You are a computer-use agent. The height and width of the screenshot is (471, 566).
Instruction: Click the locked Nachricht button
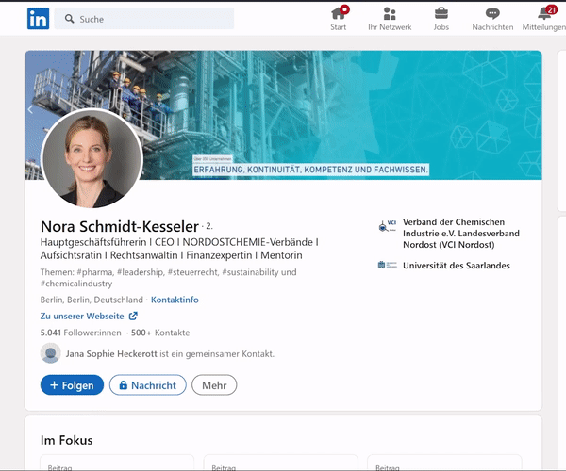(148, 385)
